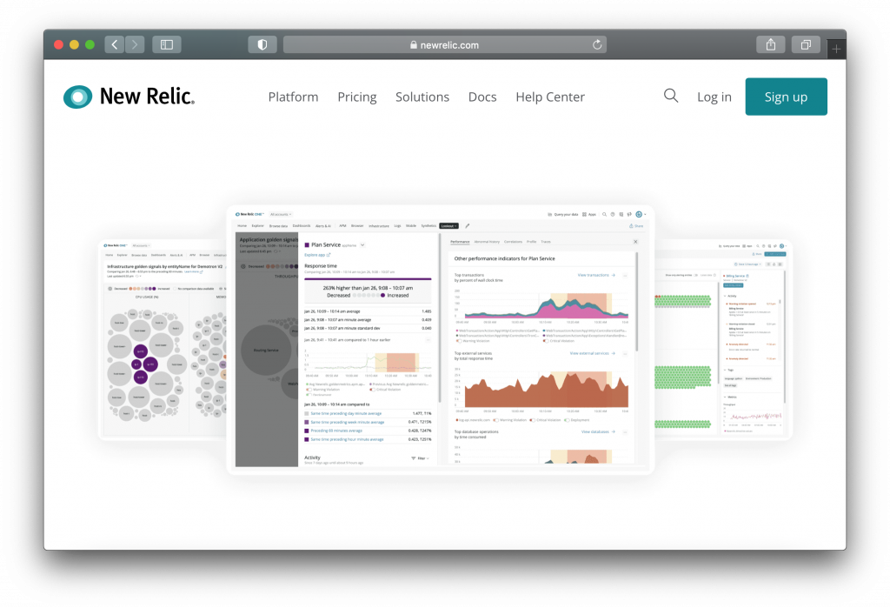
Task: Click the Log in link
Action: [x=714, y=97]
